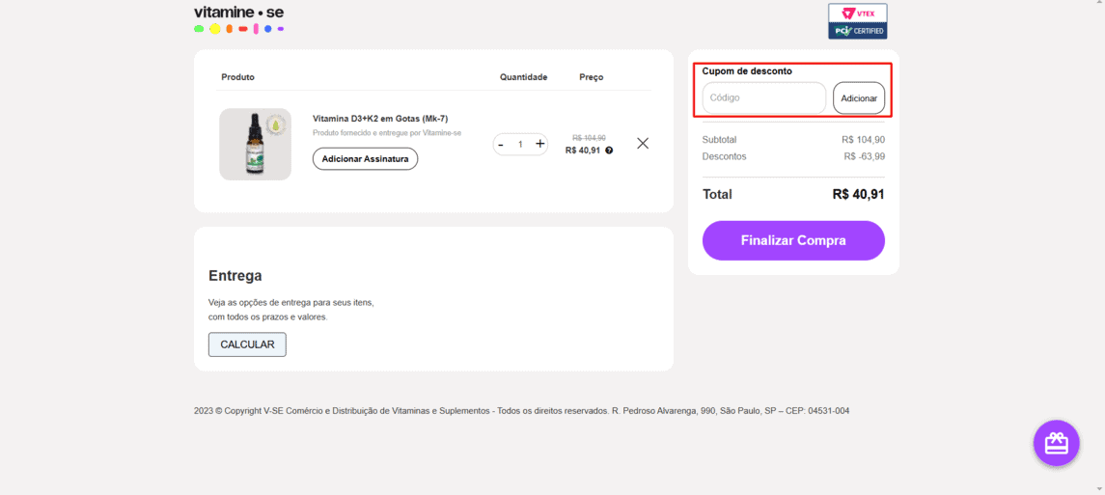Click the CALCULAR delivery button
The image size is (1105, 495).
click(247, 344)
